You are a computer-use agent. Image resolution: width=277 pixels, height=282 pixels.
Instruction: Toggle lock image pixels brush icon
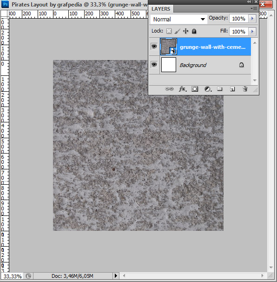[177, 31]
